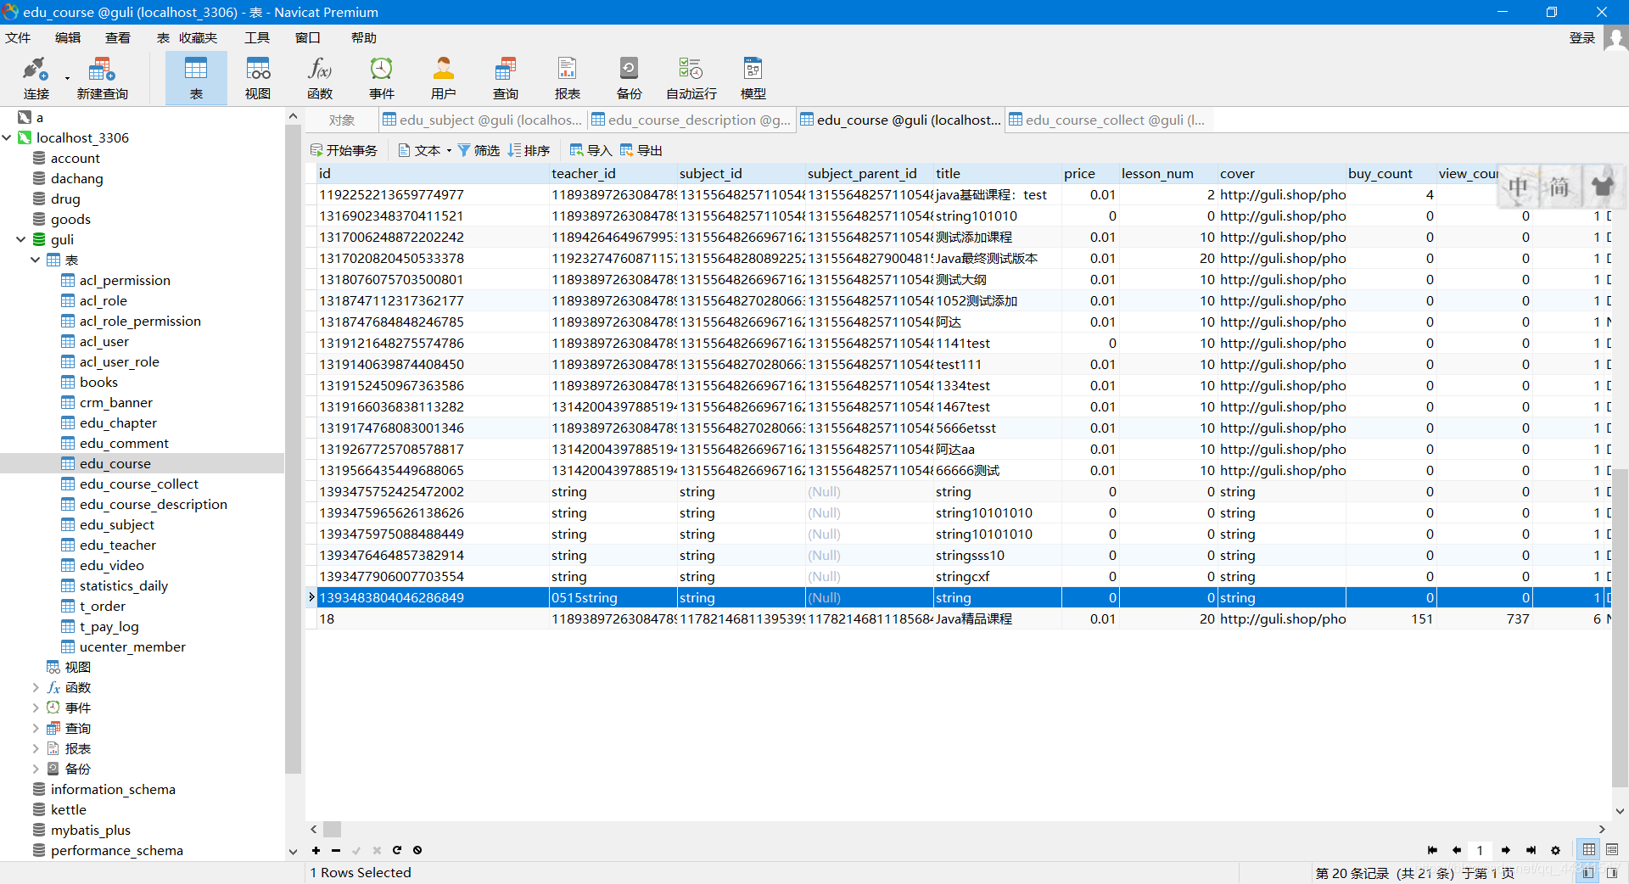
Task: Go to the last page of records
Action: (1531, 850)
